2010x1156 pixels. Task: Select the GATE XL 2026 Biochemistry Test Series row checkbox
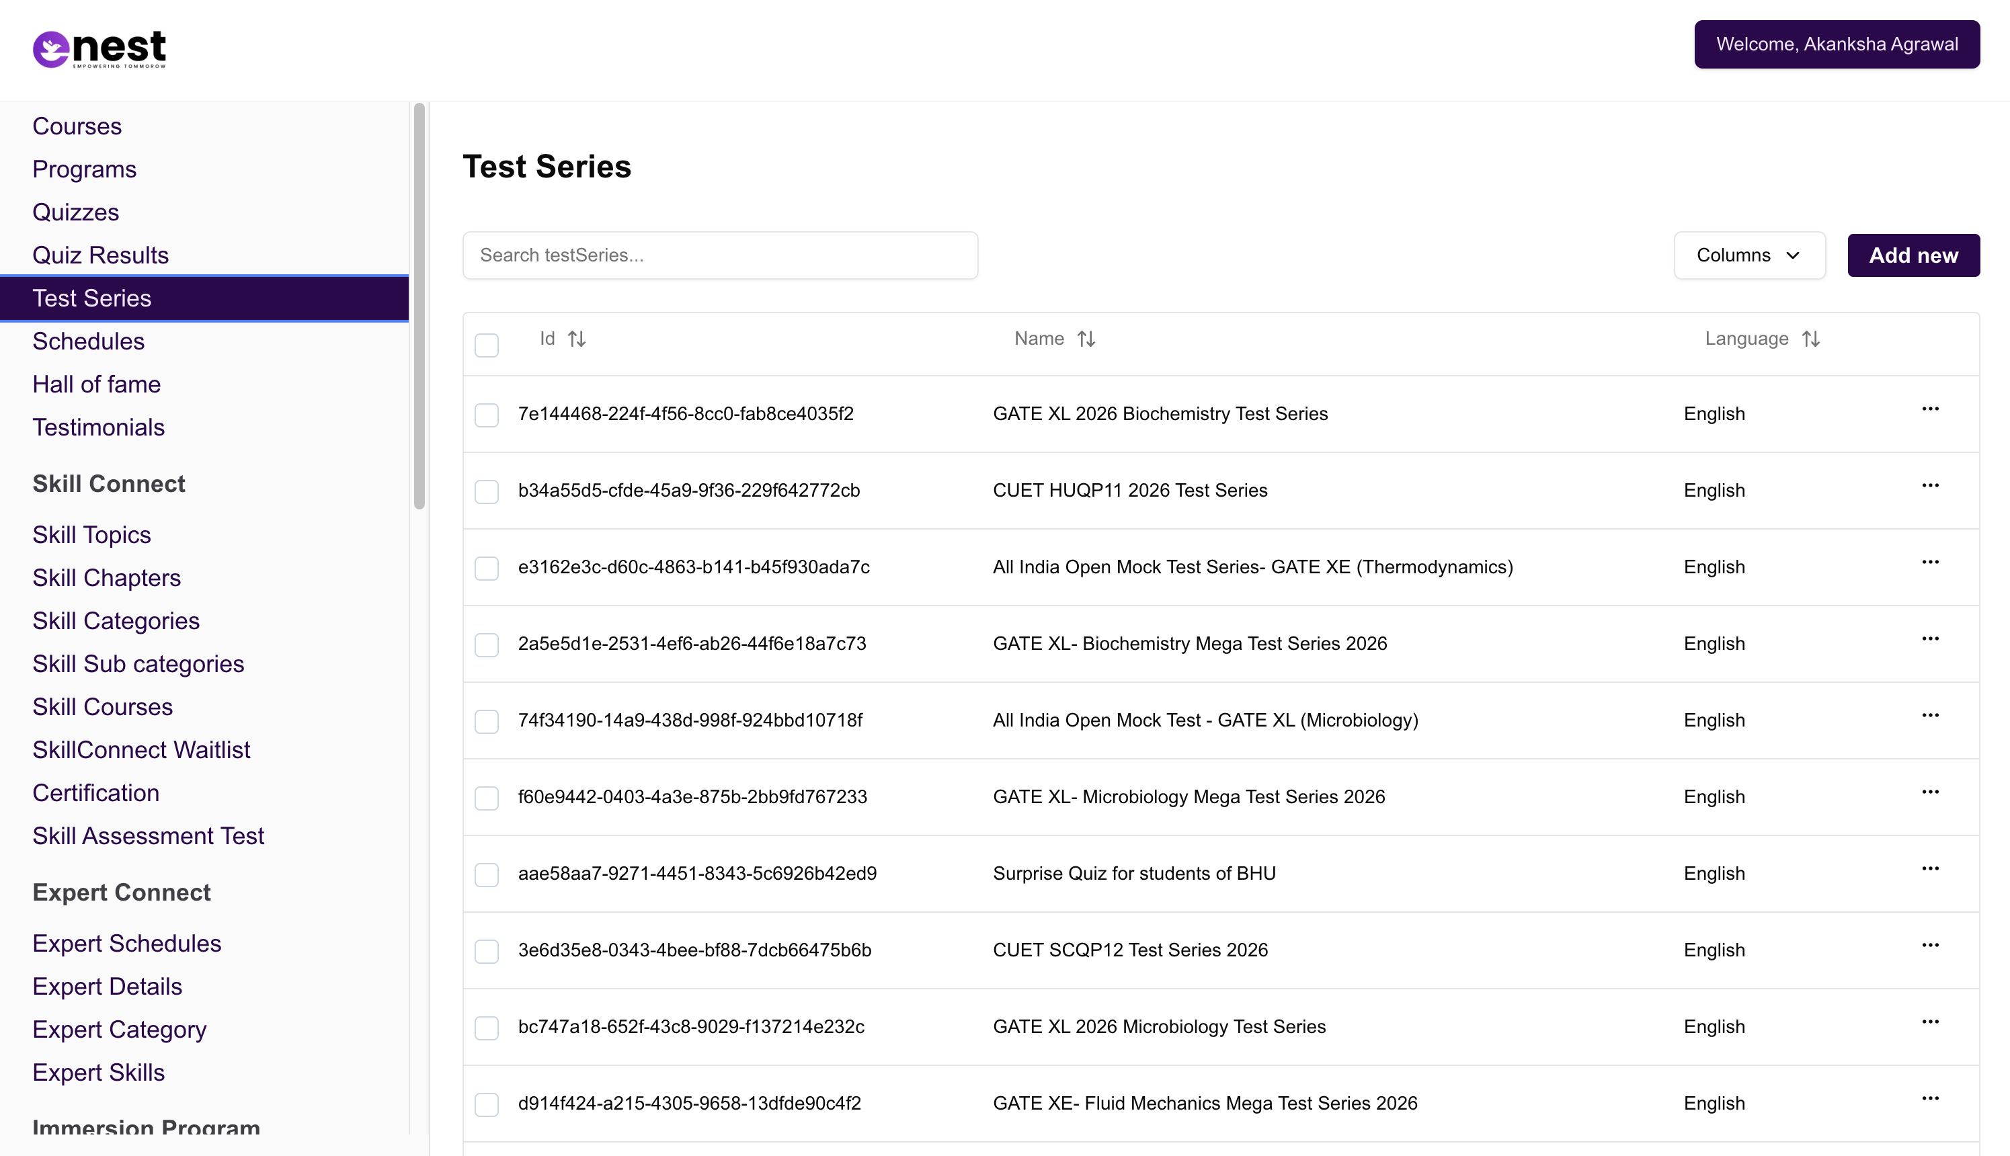point(487,415)
